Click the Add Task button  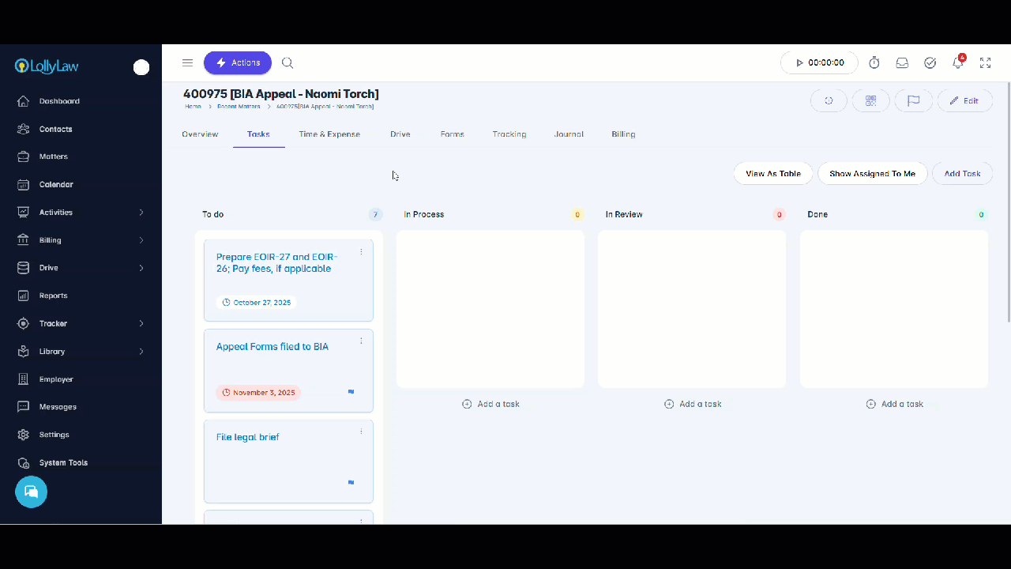962,174
